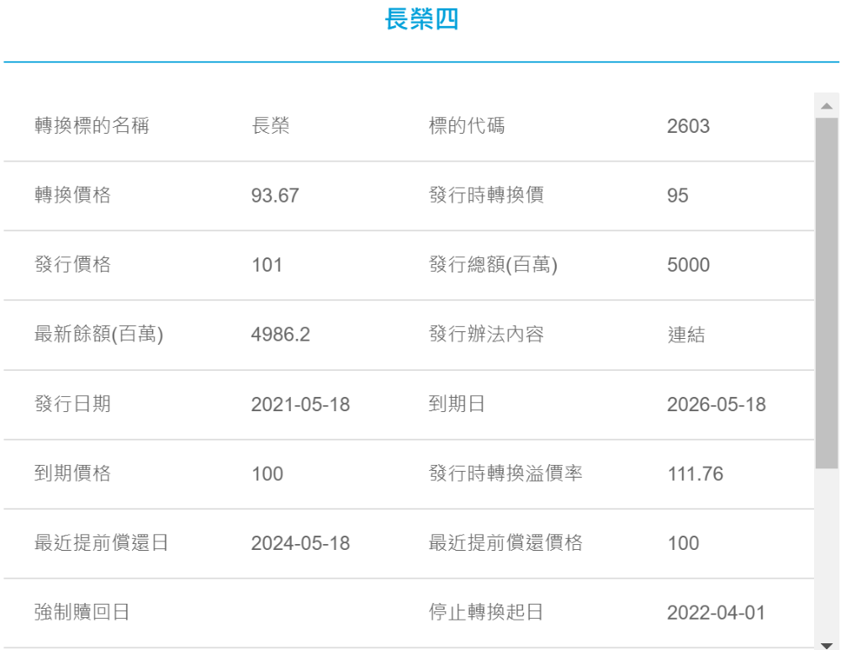Viewport: 841px width, 650px height.
Task: Click the 最近提前償還價格 value 100
Action: 683,543
